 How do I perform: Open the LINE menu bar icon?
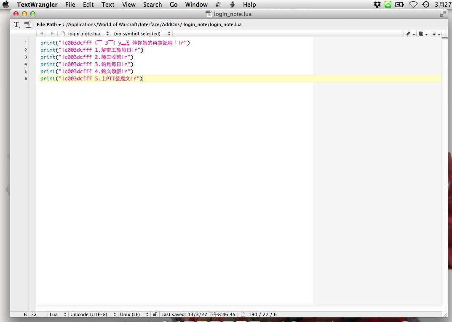(388, 4)
